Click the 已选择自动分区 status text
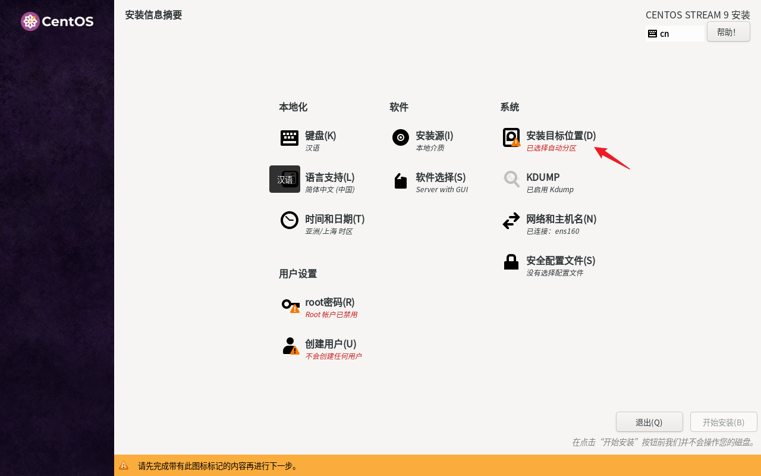Screen dimensions: 761x476 click(x=551, y=148)
